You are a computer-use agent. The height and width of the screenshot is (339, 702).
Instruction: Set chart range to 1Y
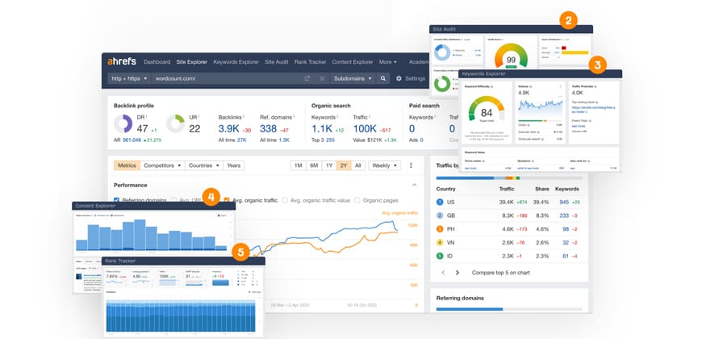coord(329,165)
